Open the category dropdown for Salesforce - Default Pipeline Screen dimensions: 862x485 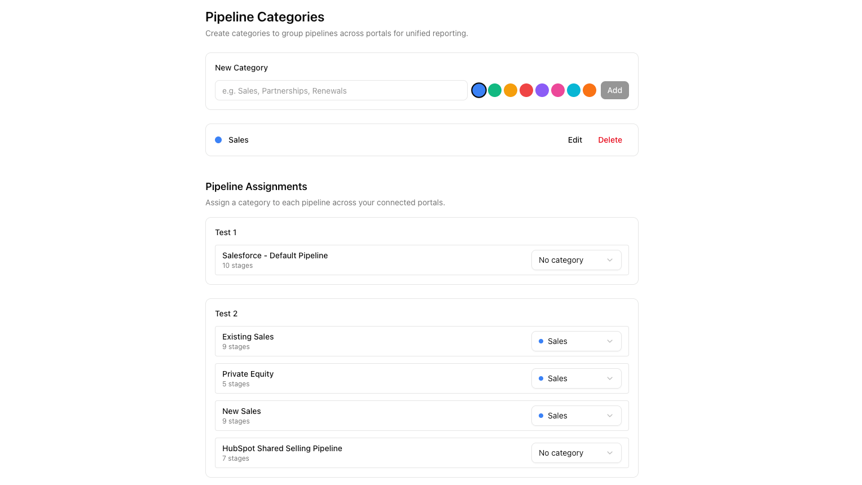tap(576, 259)
